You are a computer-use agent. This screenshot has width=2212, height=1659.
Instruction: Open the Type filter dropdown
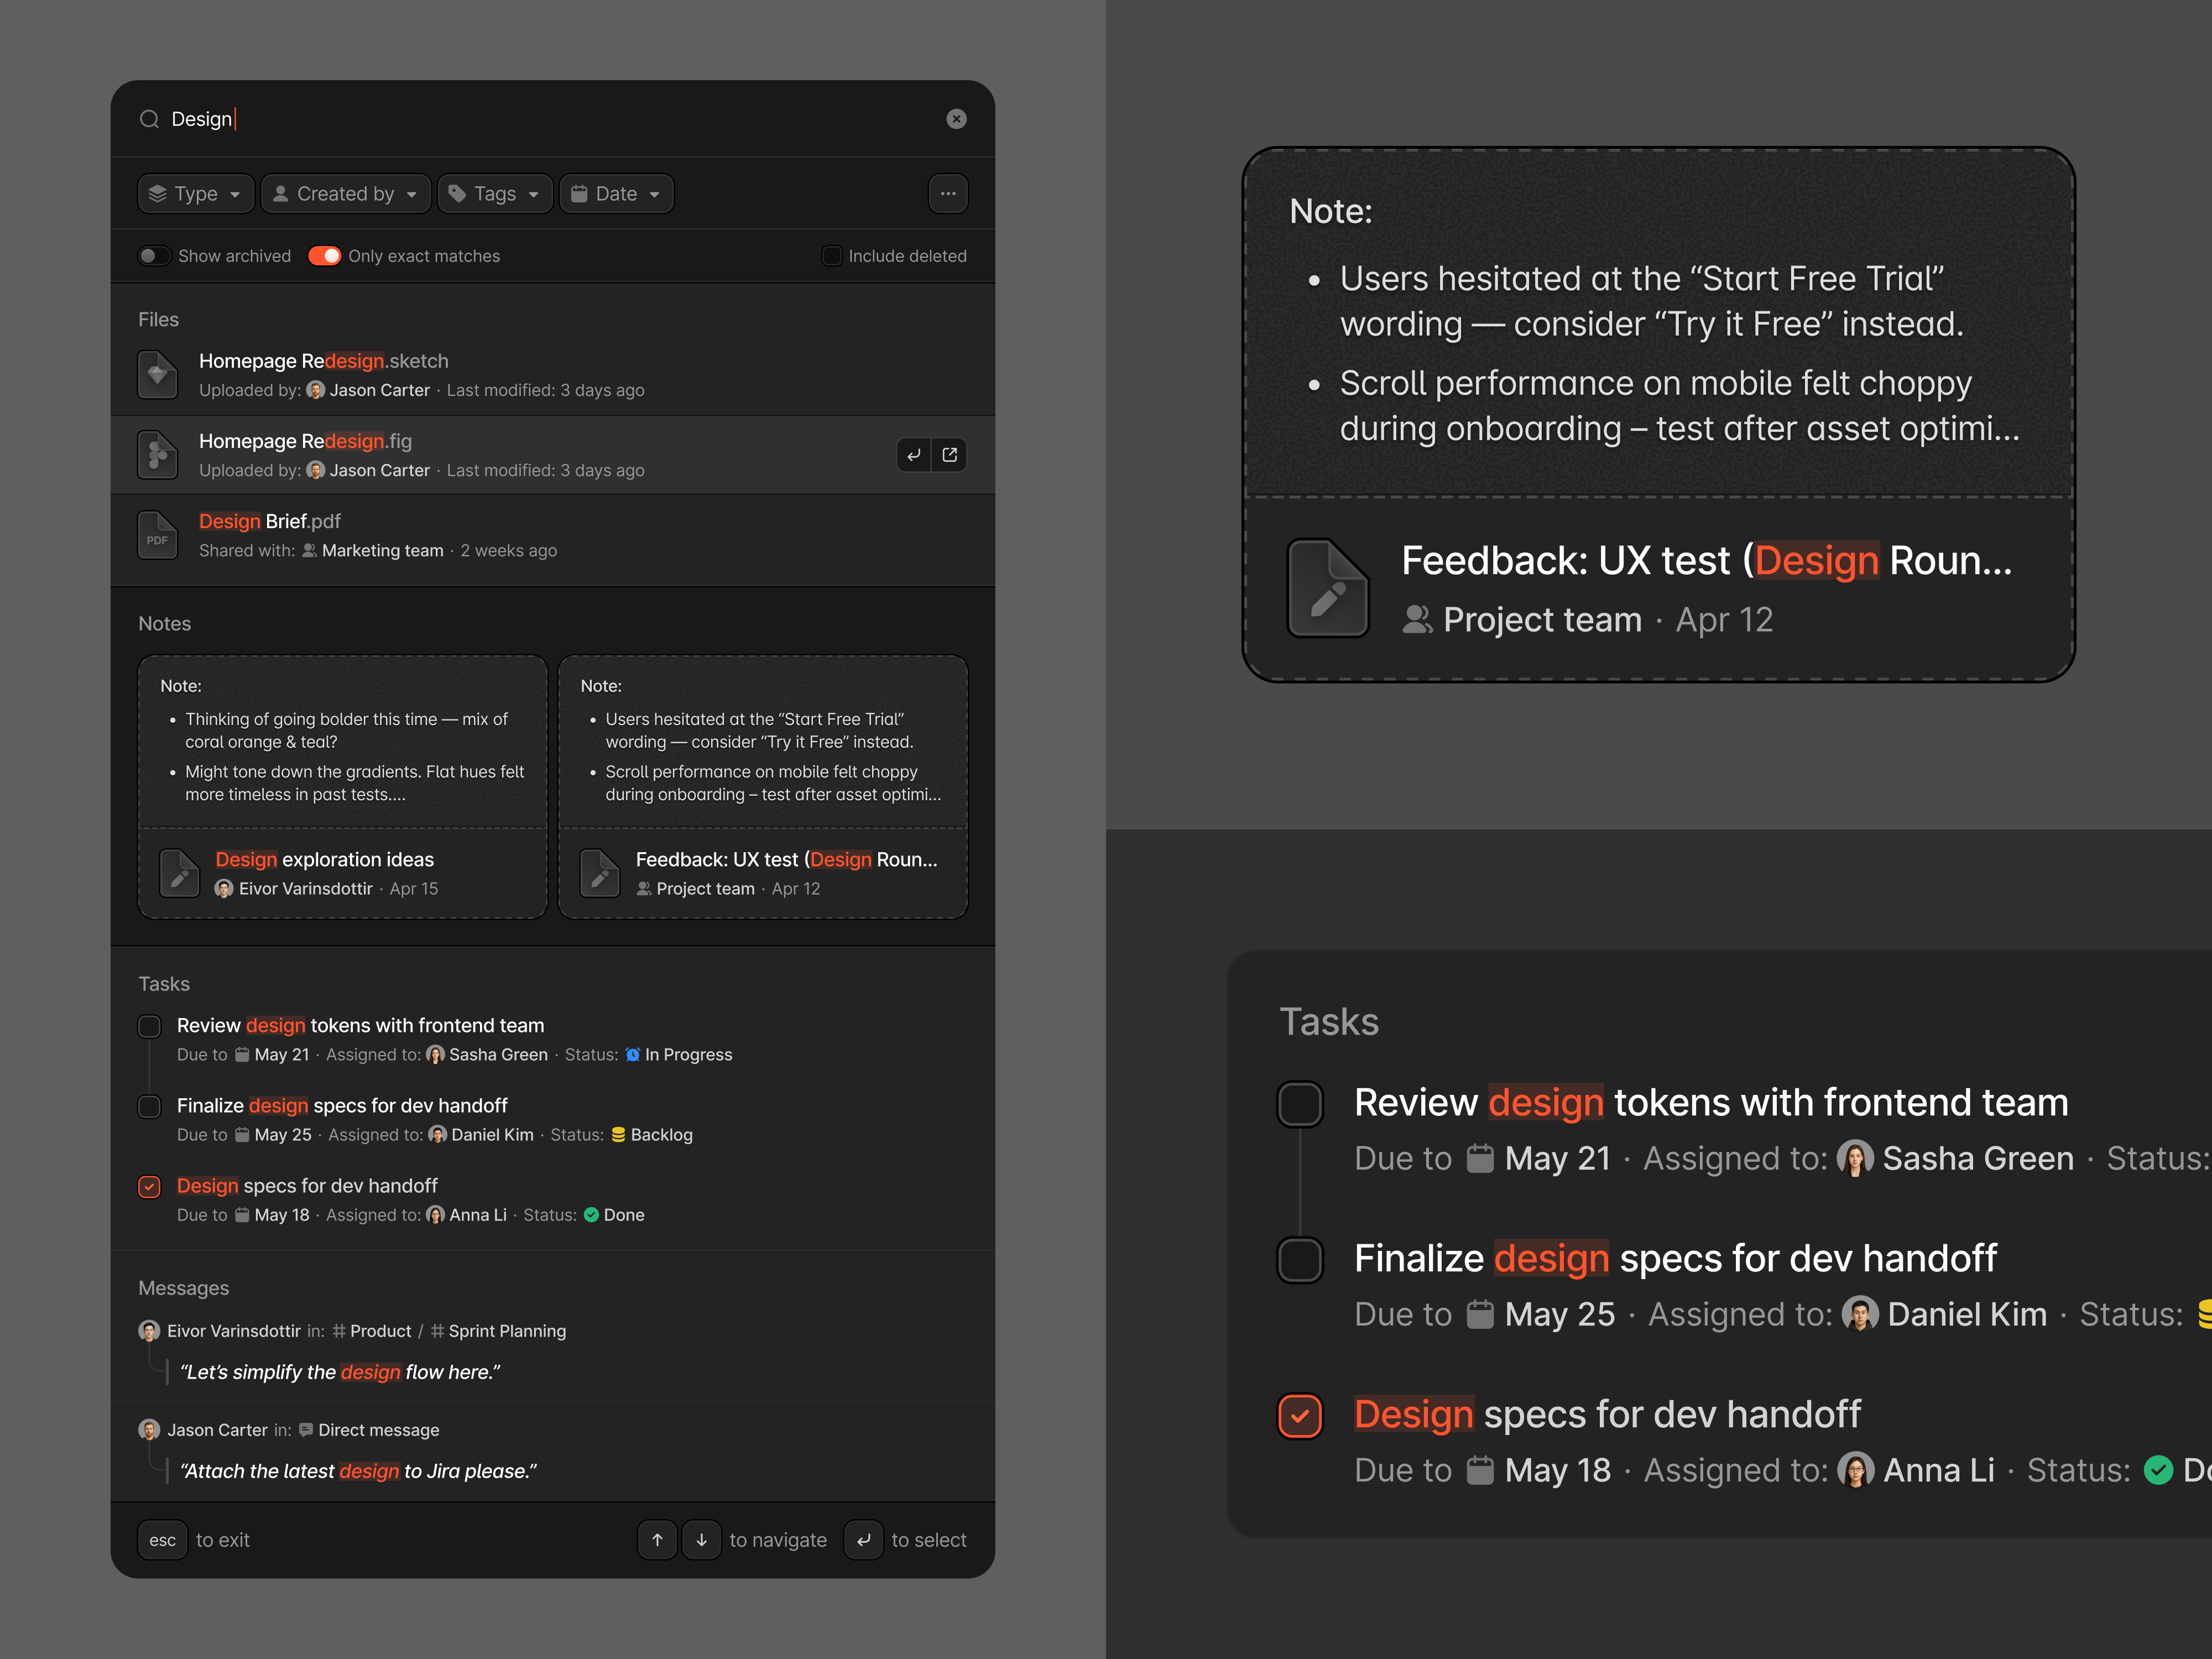(195, 193)
